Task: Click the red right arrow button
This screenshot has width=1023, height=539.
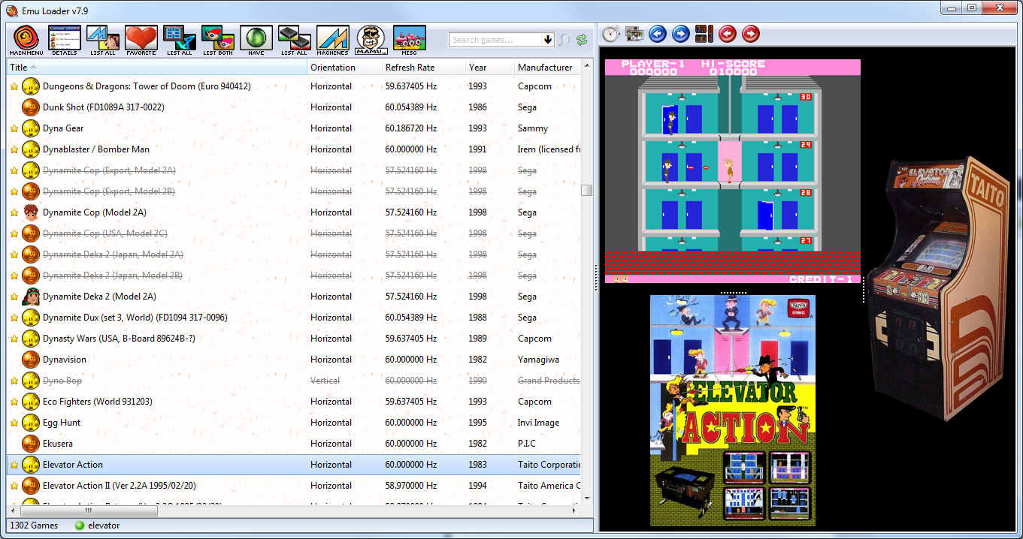Action: (x=750, y=34)
